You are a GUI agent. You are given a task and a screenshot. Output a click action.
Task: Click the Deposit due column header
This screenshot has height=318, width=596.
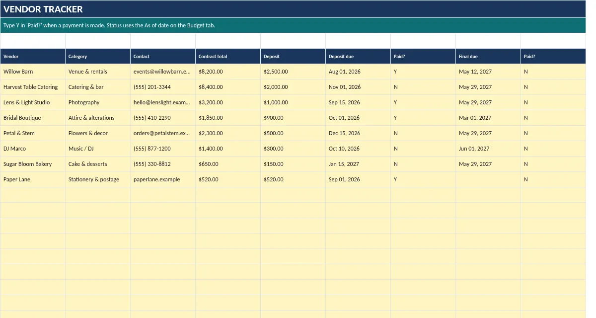click(x=358, y=56)
